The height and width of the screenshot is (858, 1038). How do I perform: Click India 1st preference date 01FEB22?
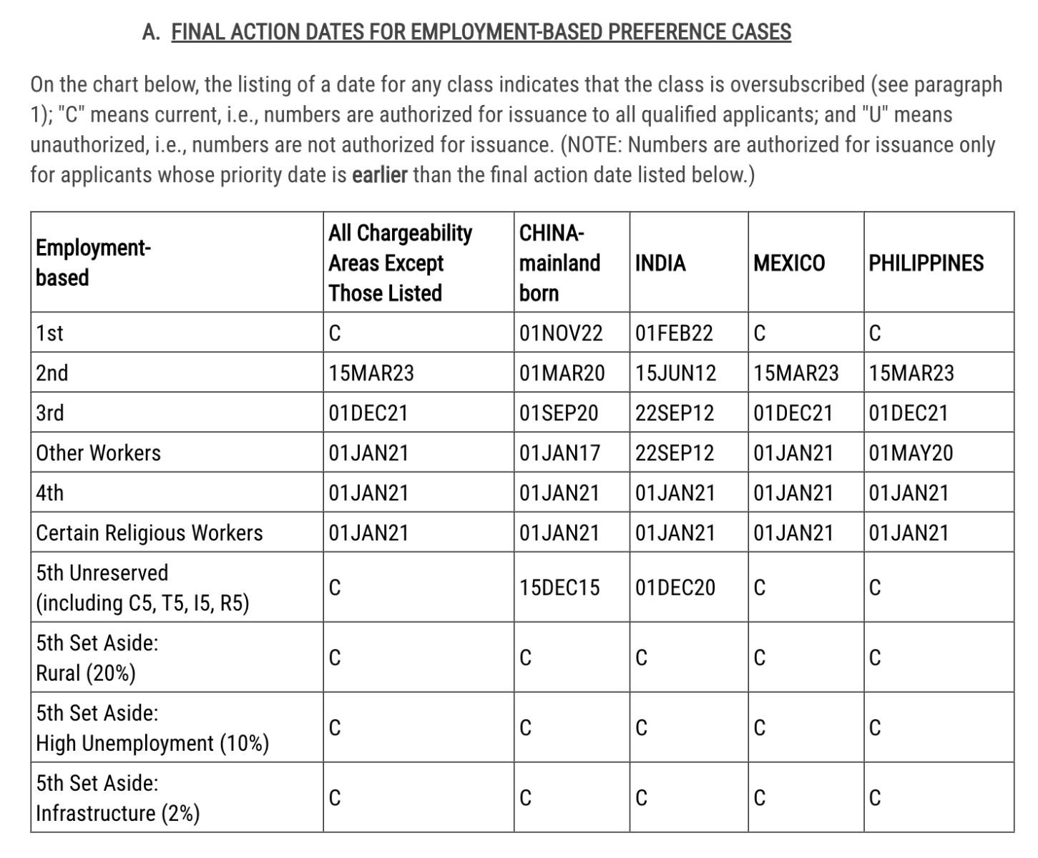674,333
